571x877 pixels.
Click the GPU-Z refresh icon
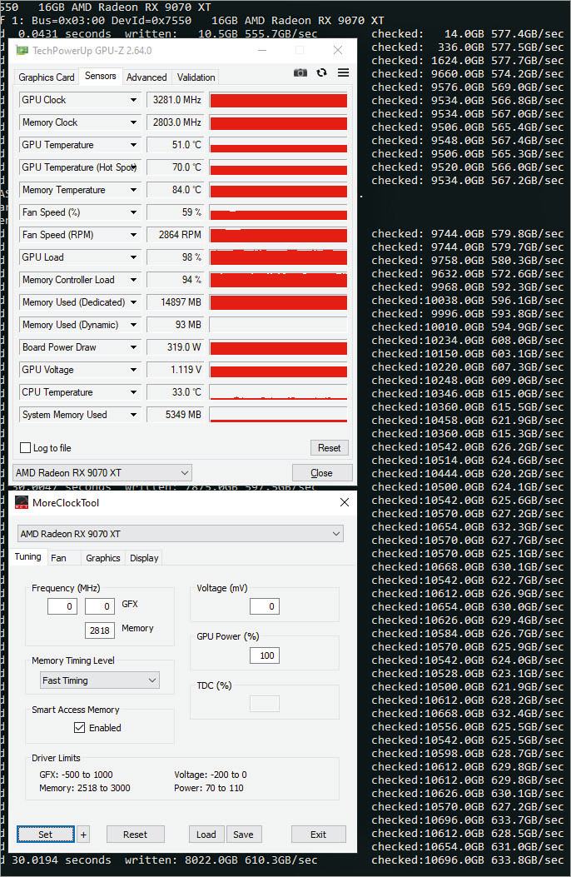tap(321, 72)
